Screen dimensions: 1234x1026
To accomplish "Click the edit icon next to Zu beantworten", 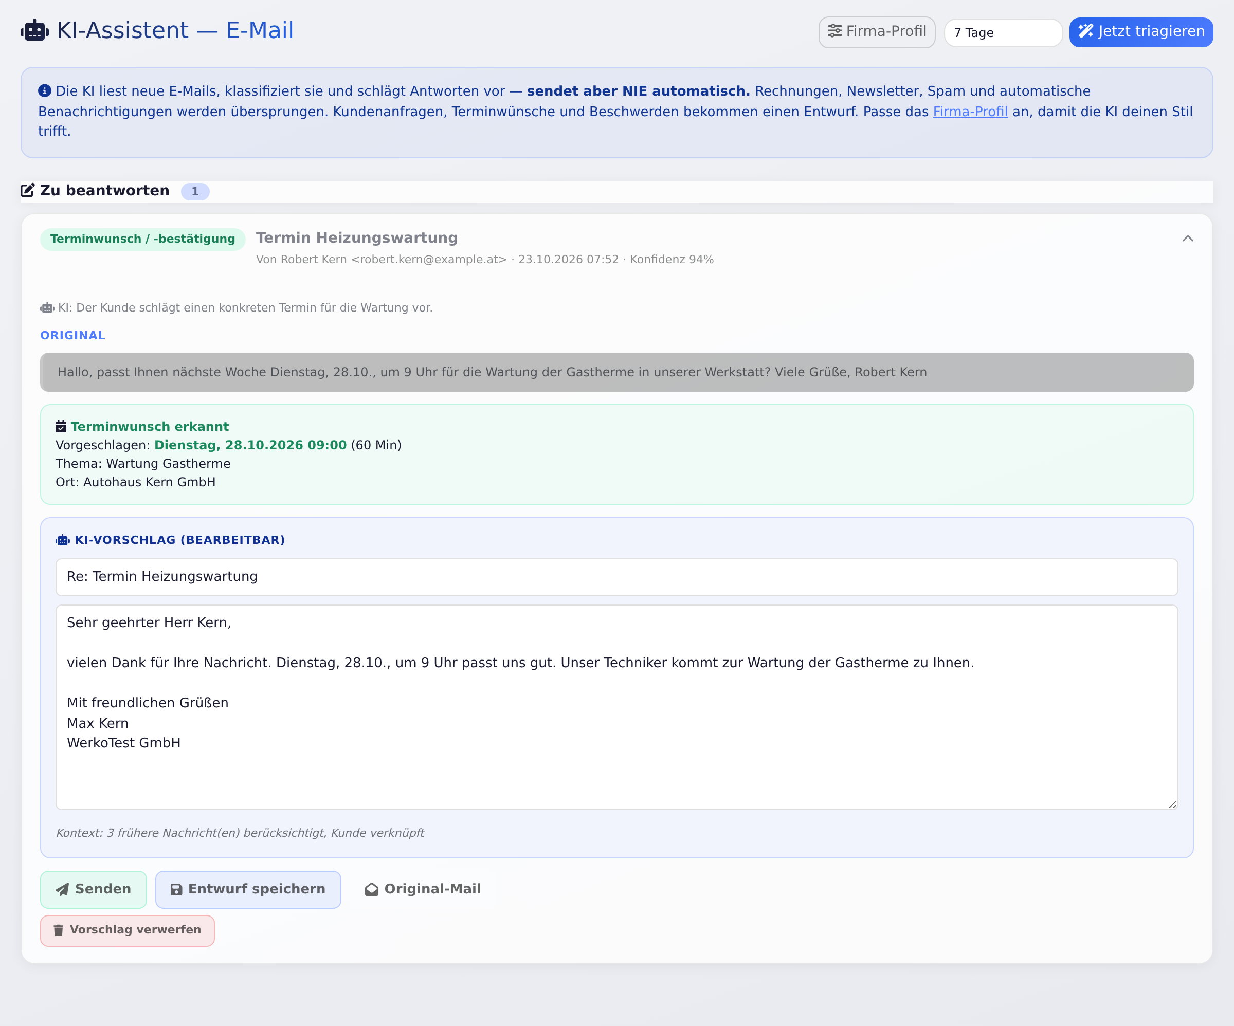I will click(x=28, y=190).
